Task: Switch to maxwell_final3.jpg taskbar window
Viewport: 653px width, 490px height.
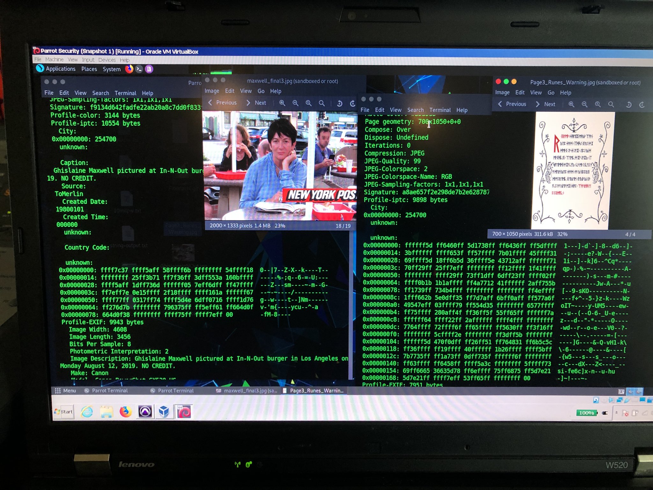Action: click(x=247, y=390)
